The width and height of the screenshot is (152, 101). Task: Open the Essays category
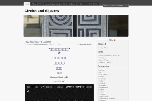[x=102, y=92]
